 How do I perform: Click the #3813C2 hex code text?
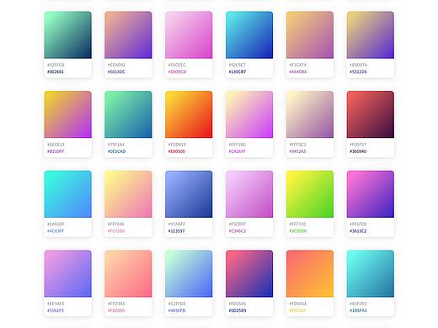coord(358,231)
